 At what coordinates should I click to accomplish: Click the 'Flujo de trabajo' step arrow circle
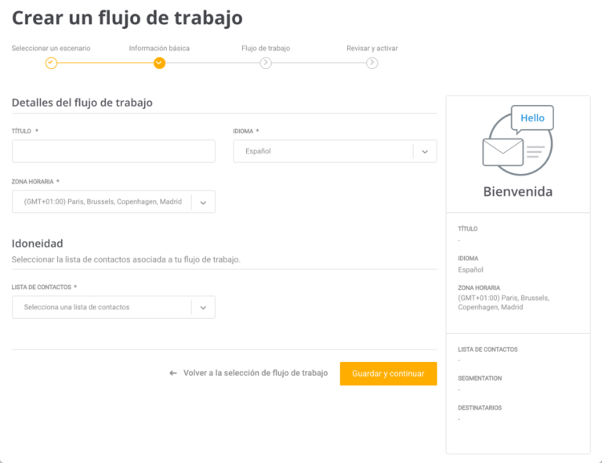point(266,63)
